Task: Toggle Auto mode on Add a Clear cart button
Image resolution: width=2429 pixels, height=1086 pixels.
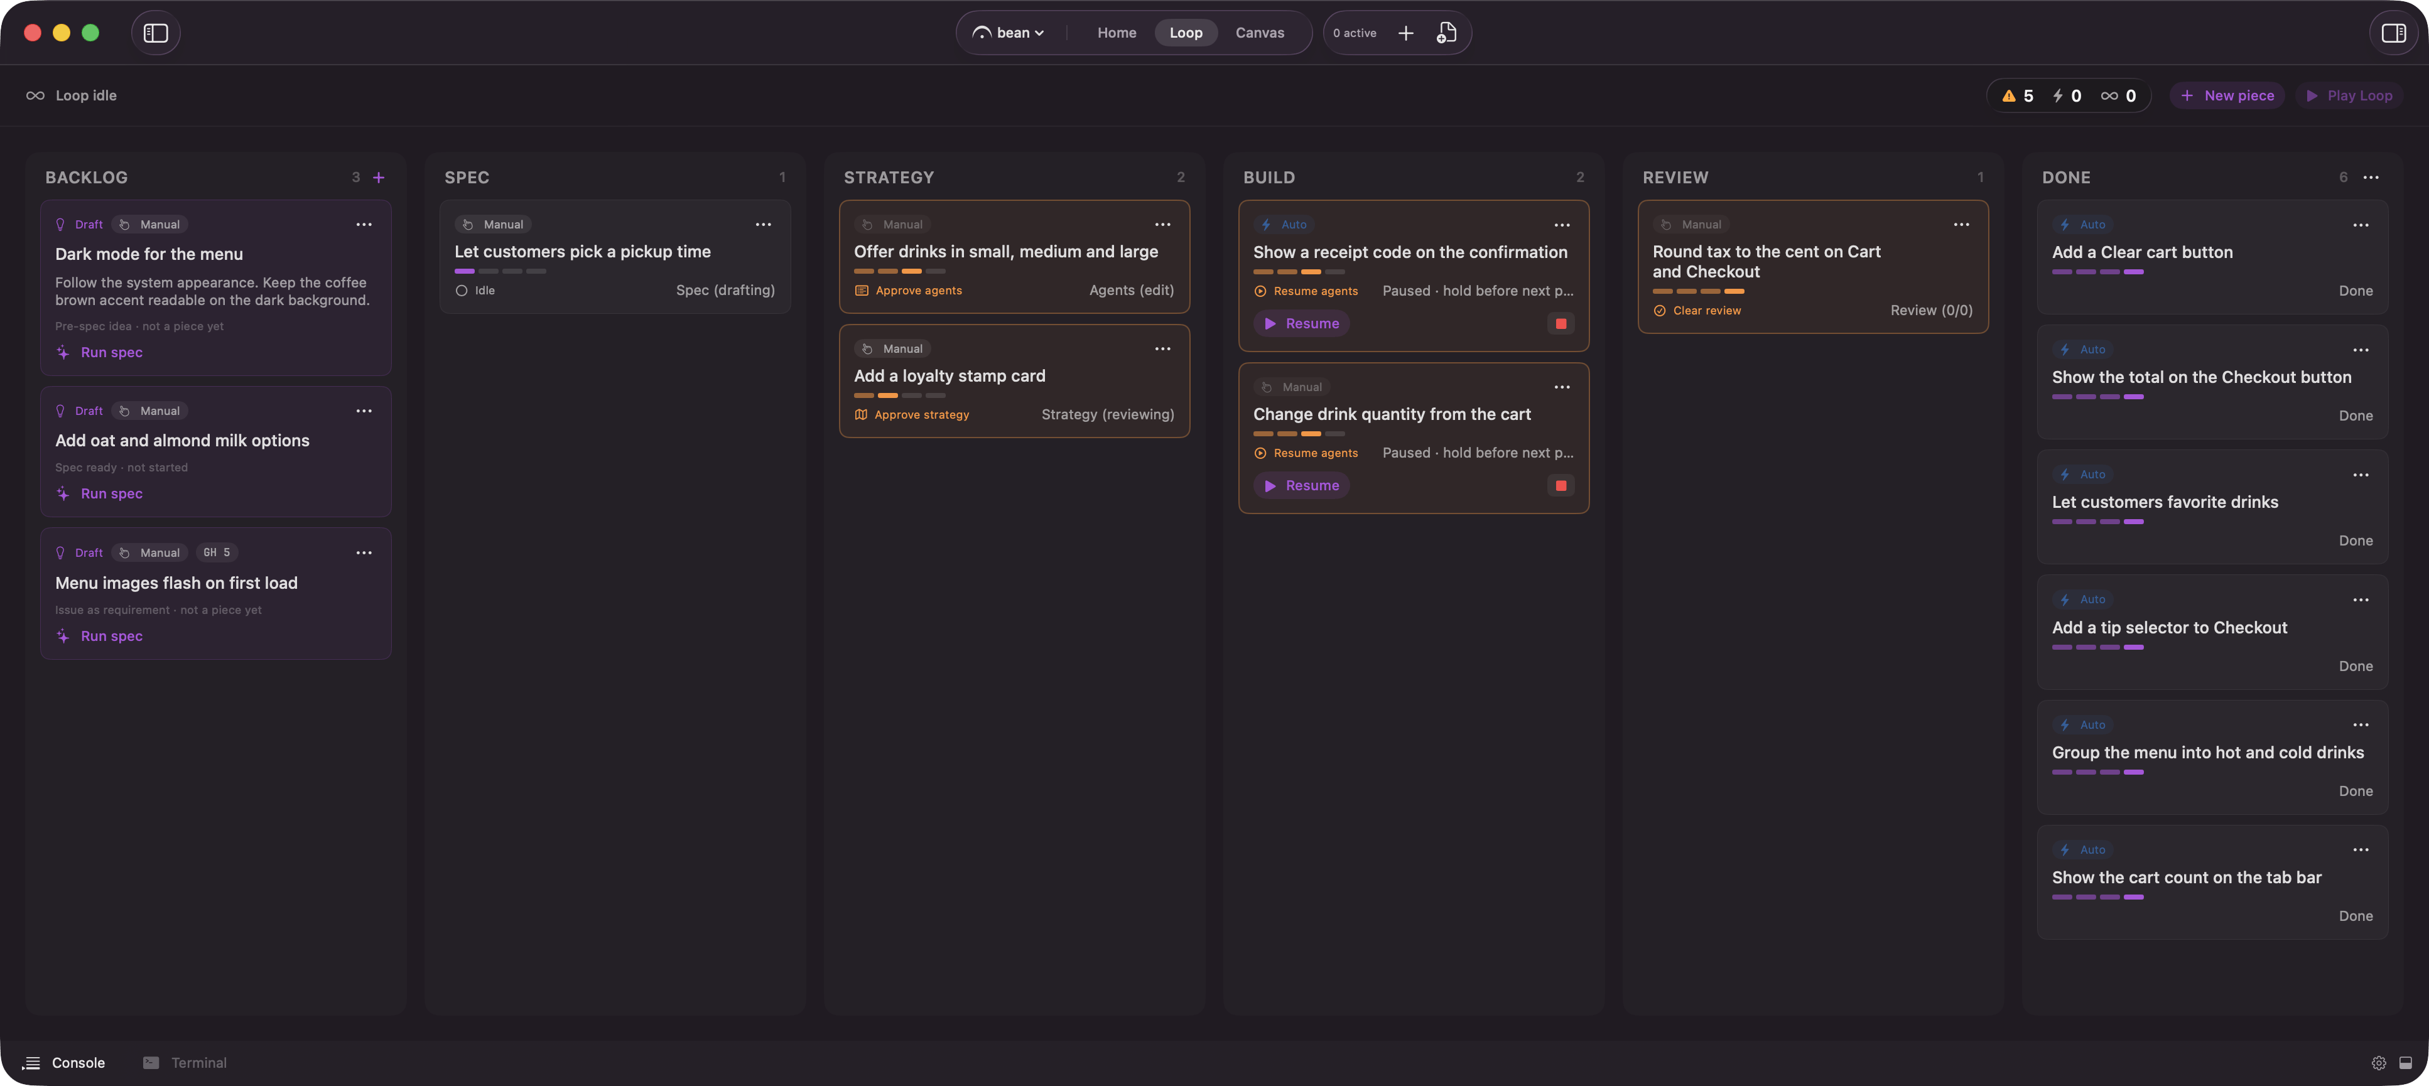Action: point(2083,224)
